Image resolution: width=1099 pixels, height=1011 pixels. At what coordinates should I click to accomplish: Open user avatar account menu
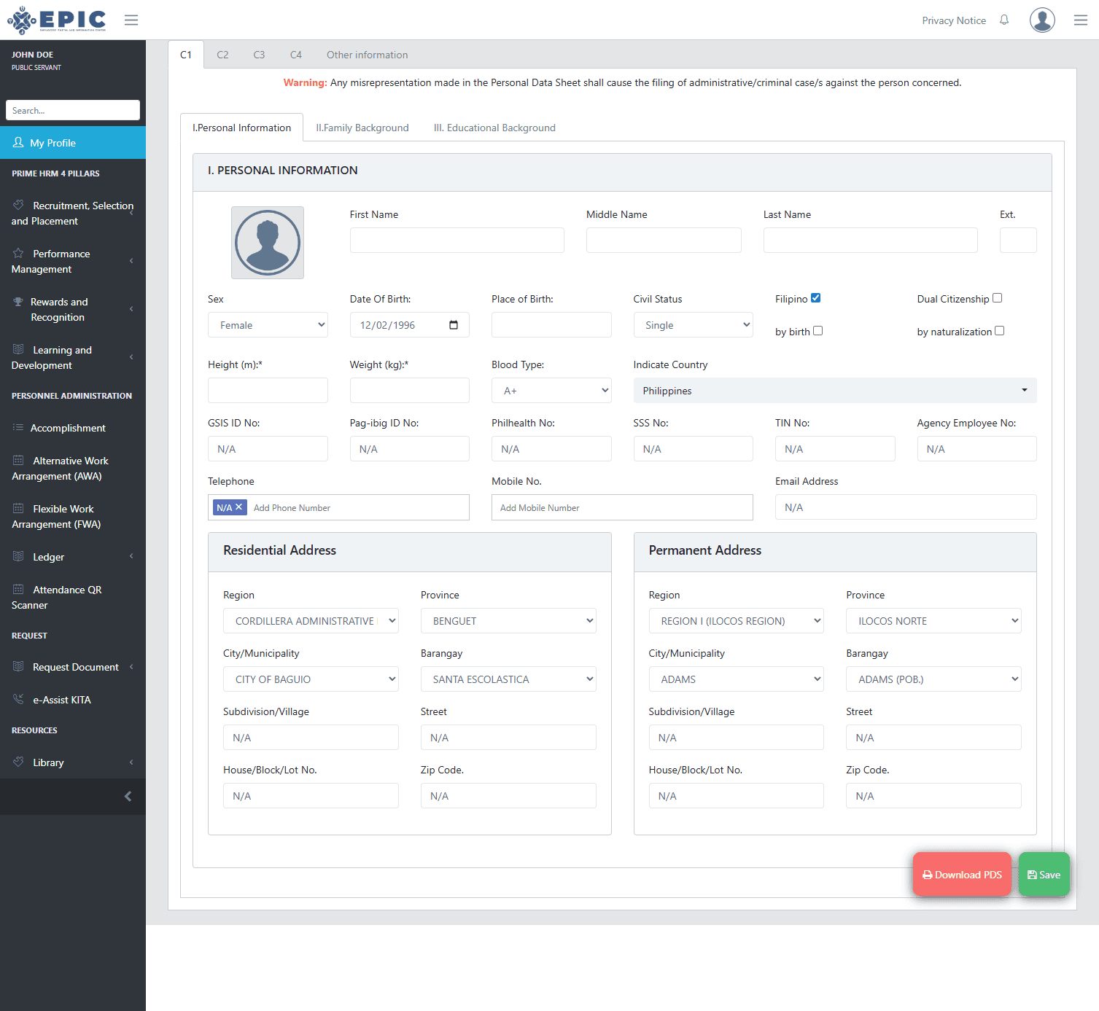point(1042,20)
